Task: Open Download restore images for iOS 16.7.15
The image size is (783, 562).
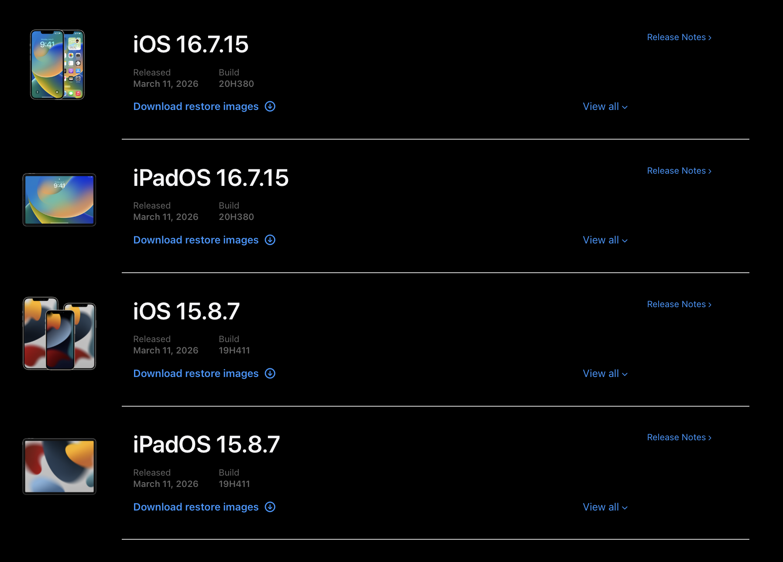Action: [x=196, y=106]
